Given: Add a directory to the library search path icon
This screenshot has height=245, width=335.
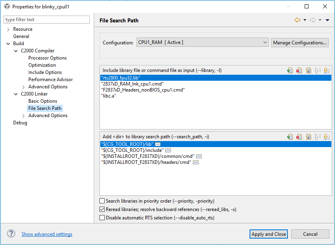Looking at the screenshot, I should tap(290, 137).
